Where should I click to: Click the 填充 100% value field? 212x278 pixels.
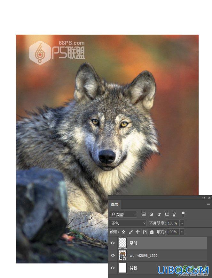(173, 232)
